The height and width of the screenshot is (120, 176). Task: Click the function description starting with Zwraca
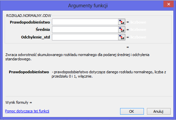click(x=77, y=57)
